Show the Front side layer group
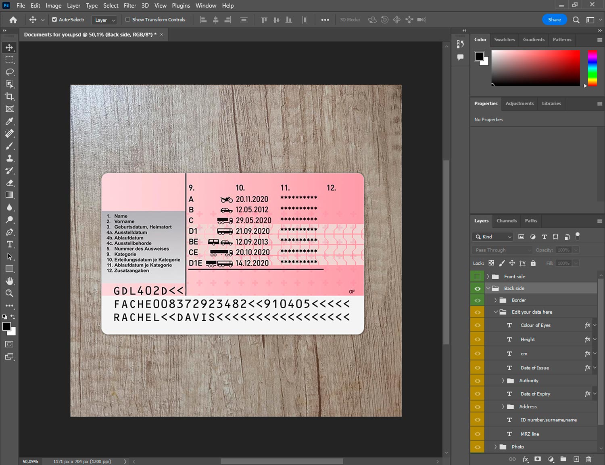This screenshot has width=605, height=465. click(x=477, y=276)
